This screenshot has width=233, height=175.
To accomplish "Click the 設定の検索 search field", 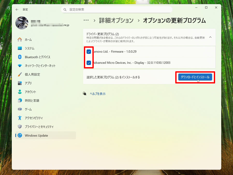I will (116, 10).
